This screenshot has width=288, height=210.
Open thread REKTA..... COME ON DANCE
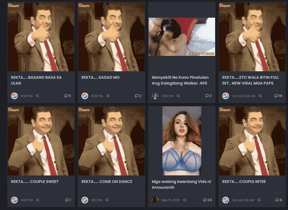coord(107,182)
